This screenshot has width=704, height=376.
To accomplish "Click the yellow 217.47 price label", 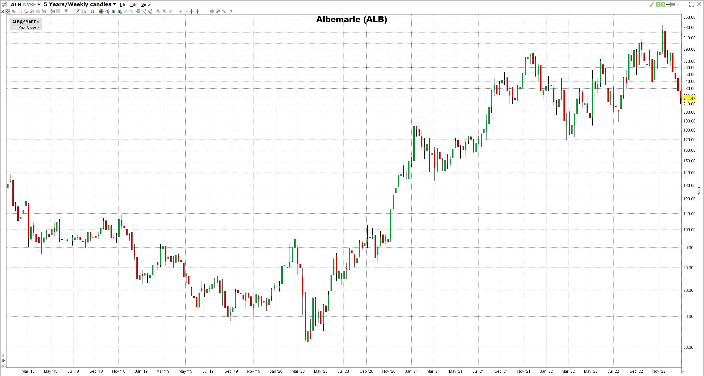I will click(x=689, y=98).
